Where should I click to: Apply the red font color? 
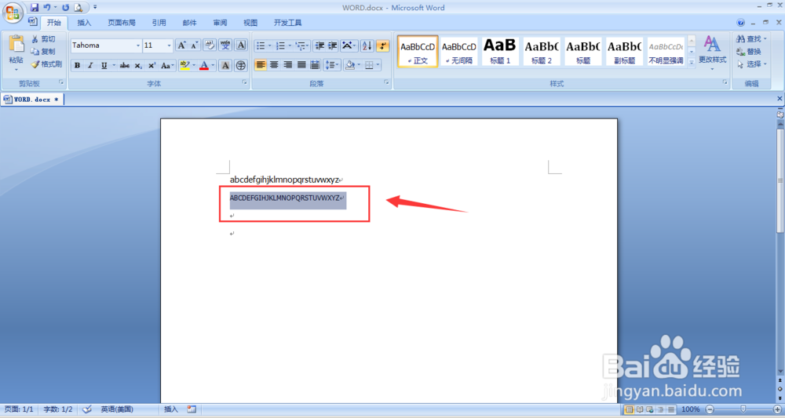204,66
